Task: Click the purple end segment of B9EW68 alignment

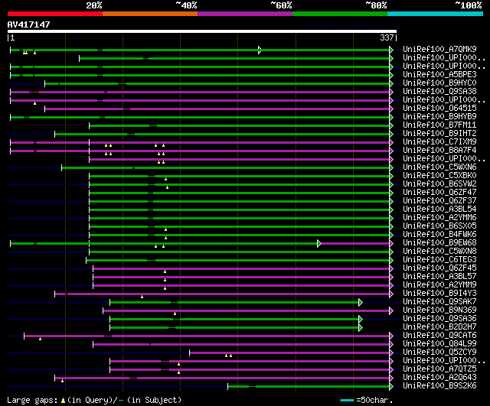Action: pos(355,243)
